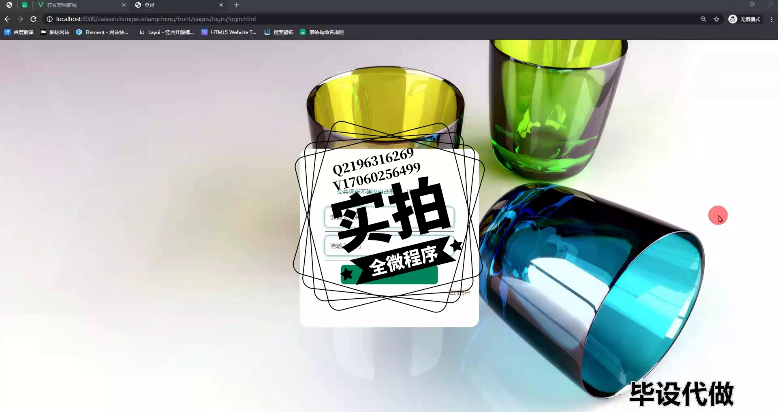Open the 图标网站 bookmark
Image resolution: width=778 pixels, height=412 pixels.
tap(55, 32)
